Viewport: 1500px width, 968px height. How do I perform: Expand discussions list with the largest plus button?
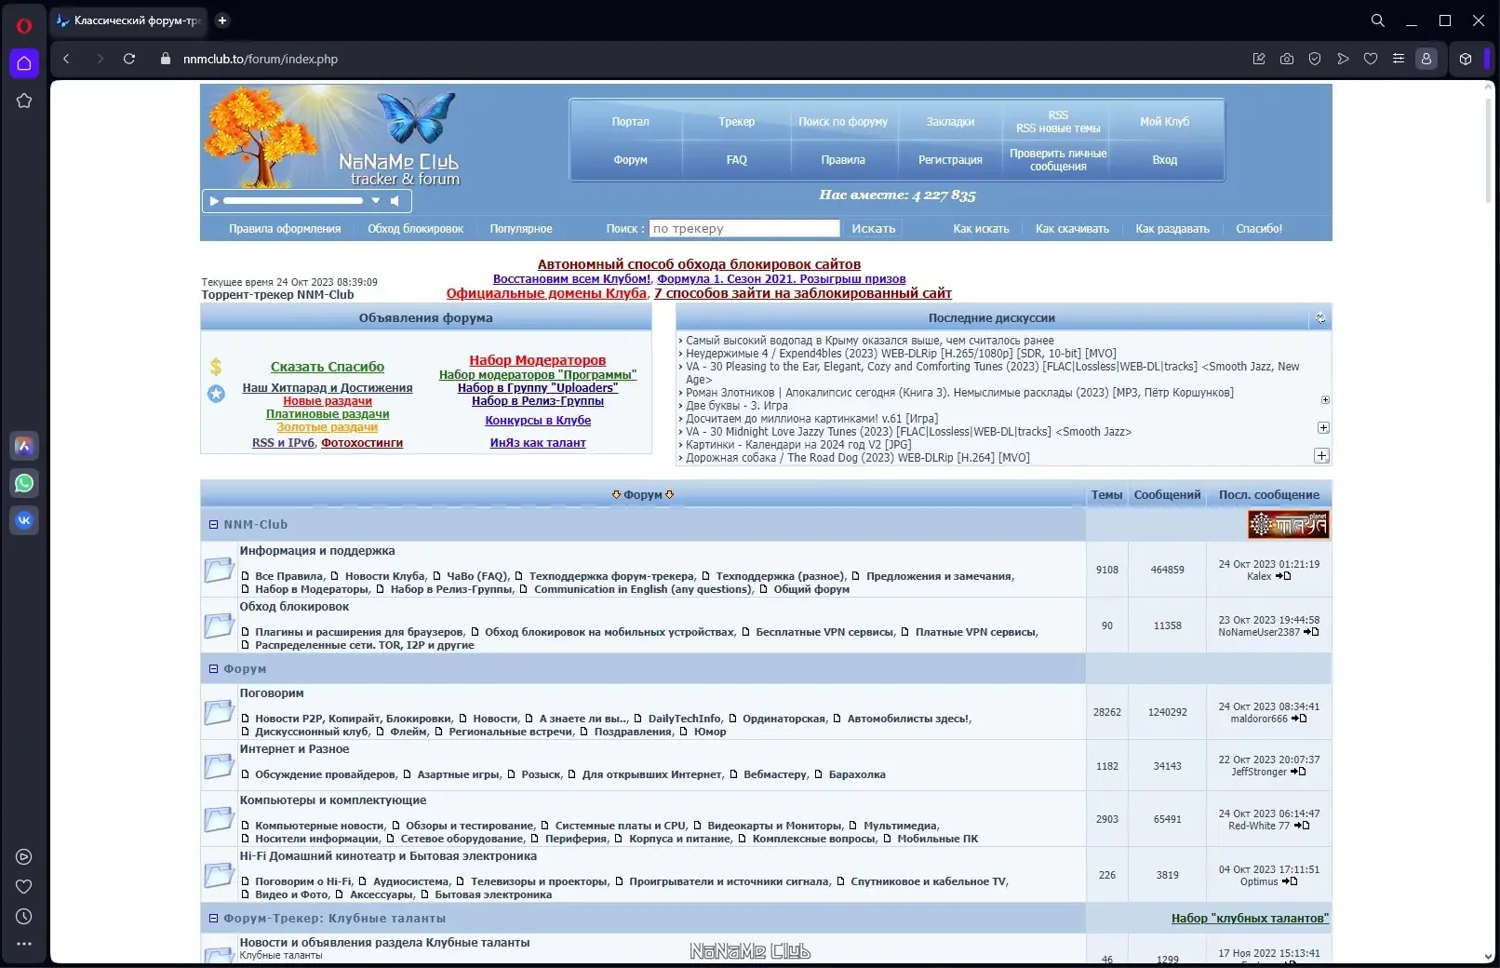tap(1321, 456)
